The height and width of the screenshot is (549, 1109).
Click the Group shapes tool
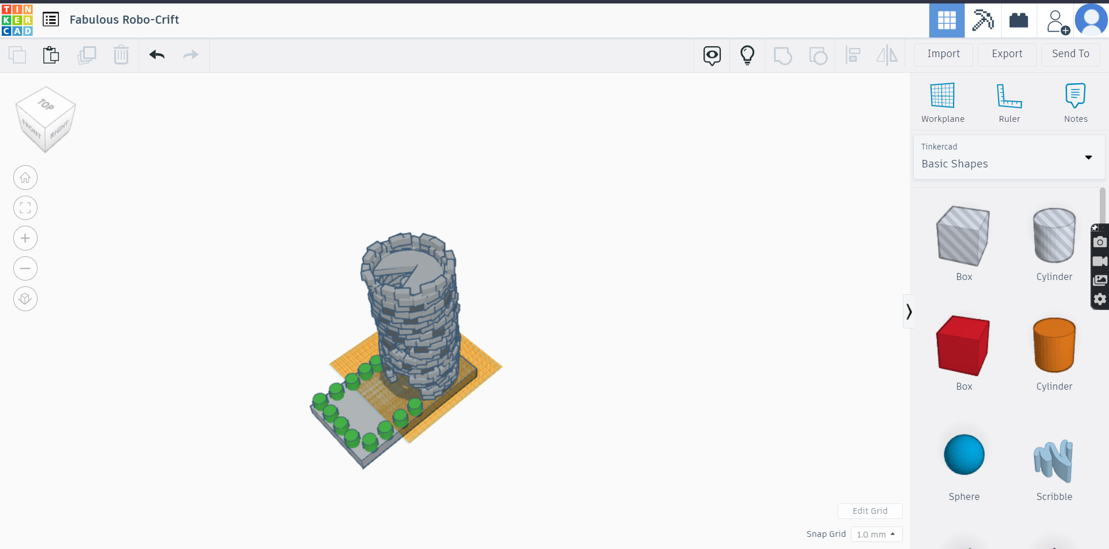tap(783, 56)
